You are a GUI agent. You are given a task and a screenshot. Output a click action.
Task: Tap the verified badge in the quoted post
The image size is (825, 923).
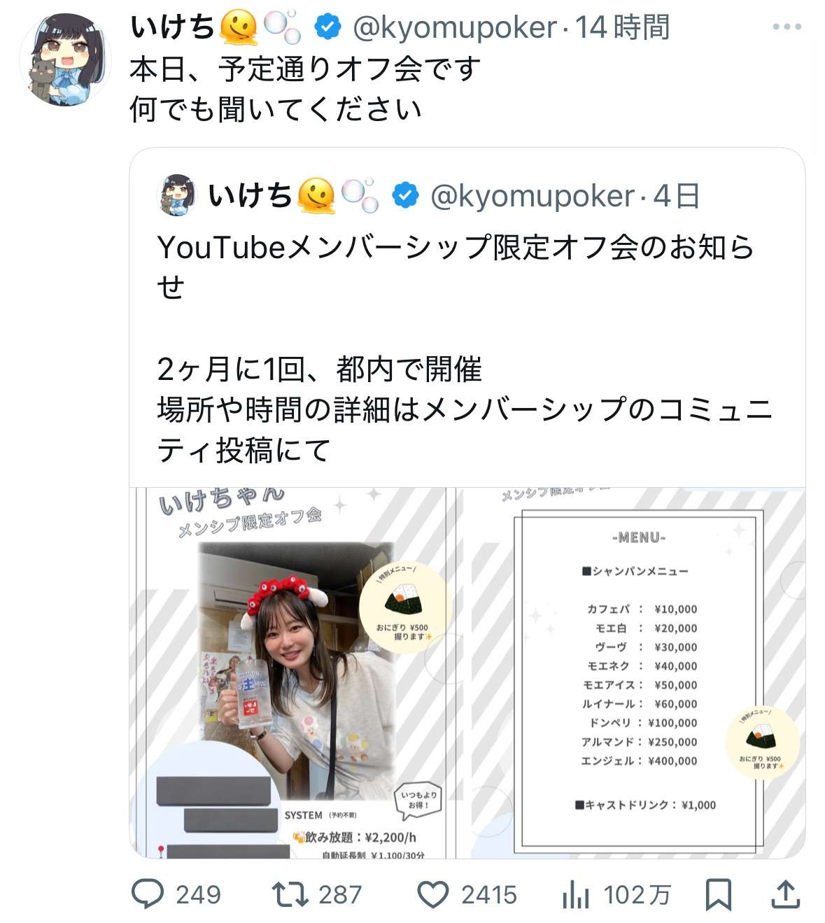(x=405, y=195)
